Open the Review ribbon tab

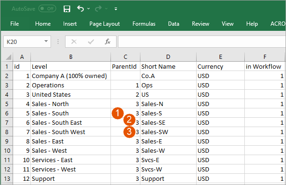pos(200,24)
